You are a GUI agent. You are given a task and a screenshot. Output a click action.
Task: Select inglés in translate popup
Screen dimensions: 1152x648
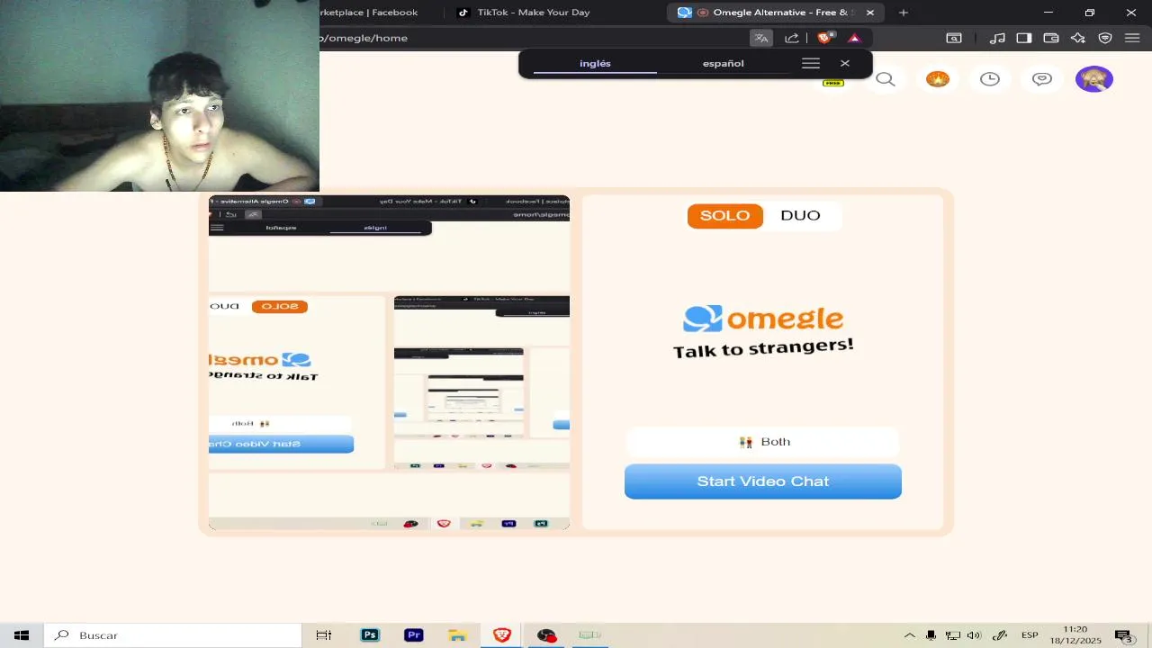click(x=595, y=63)
